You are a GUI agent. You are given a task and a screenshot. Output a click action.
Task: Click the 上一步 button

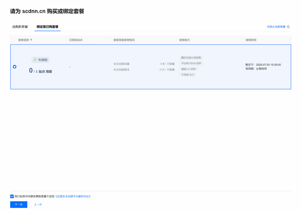point(38,205)
